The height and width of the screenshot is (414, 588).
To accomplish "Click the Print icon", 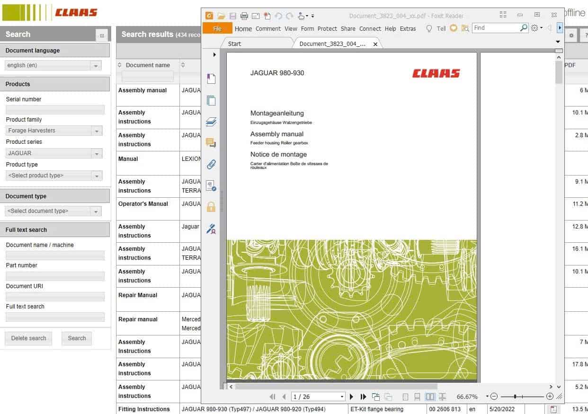I will (244, 16).
